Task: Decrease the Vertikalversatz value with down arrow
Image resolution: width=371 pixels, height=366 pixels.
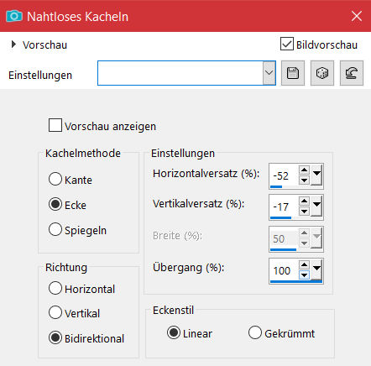Action: 304,212
